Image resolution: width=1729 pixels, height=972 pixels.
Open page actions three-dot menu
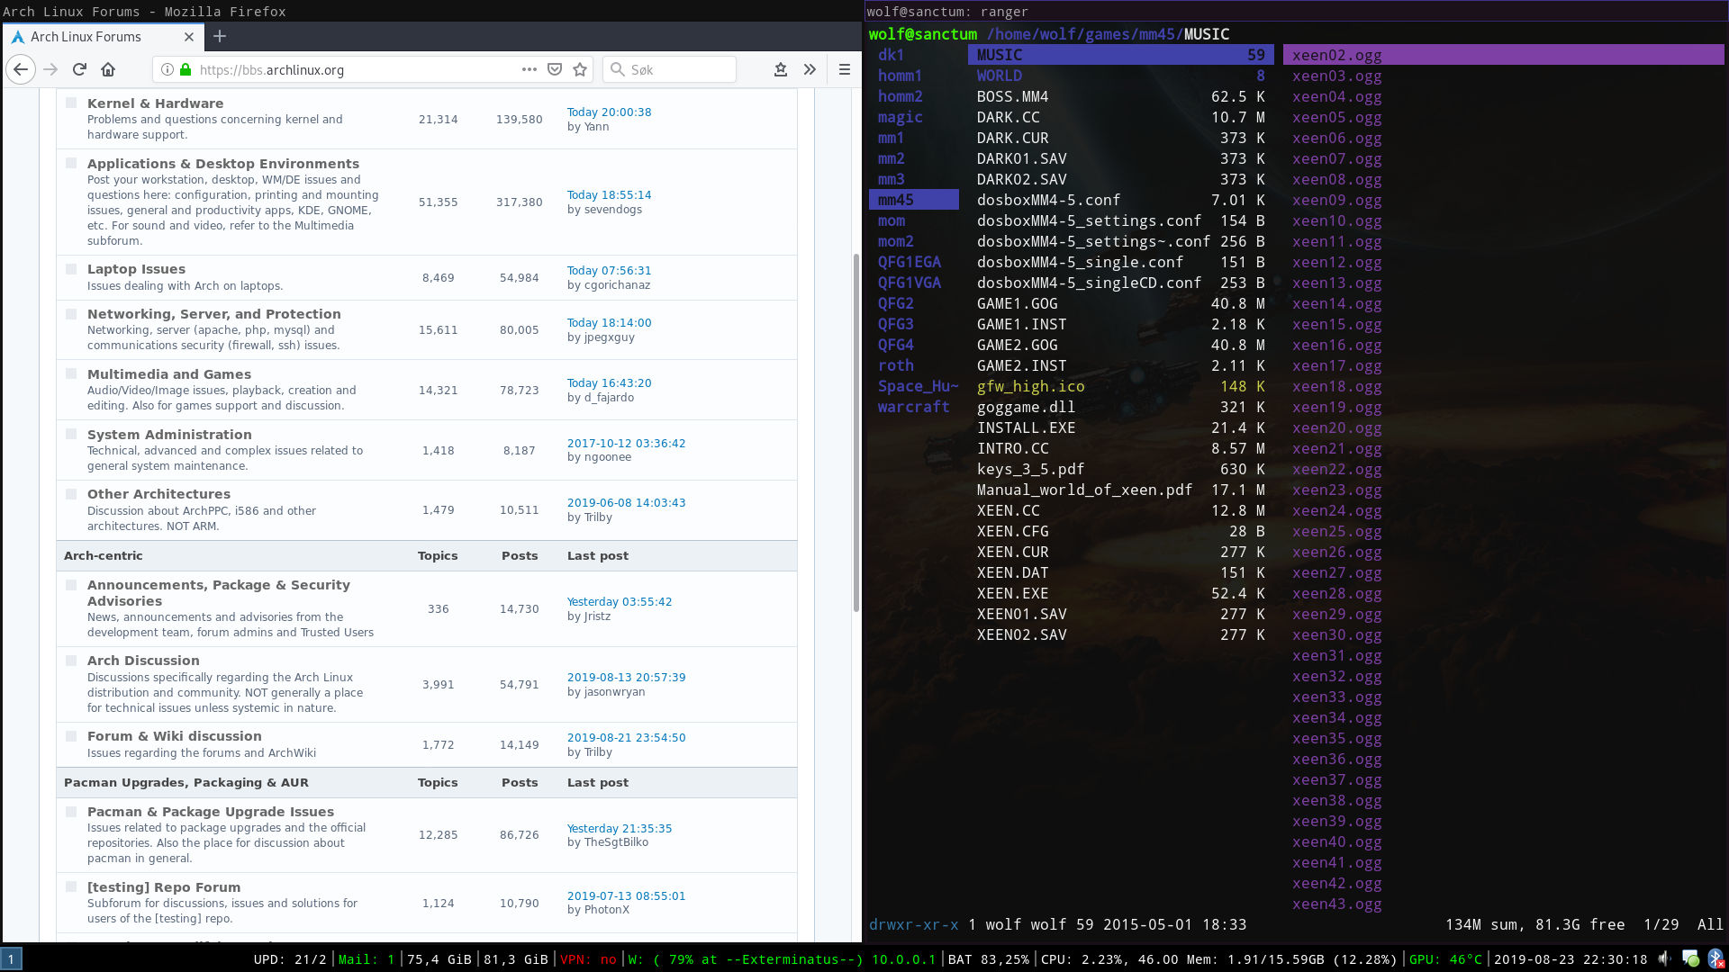(x=530, y=69)
